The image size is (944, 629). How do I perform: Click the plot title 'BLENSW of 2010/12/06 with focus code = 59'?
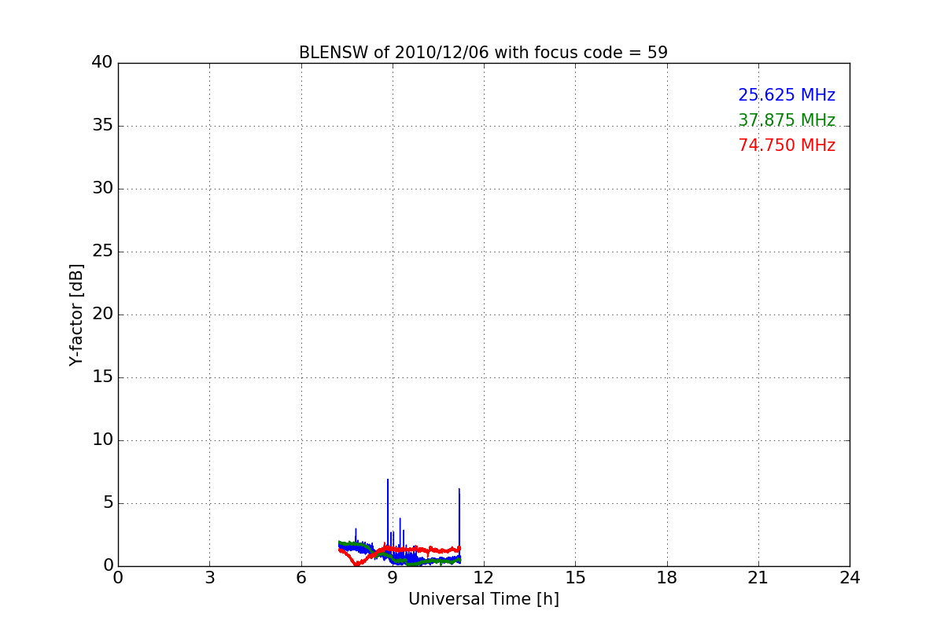483,53
